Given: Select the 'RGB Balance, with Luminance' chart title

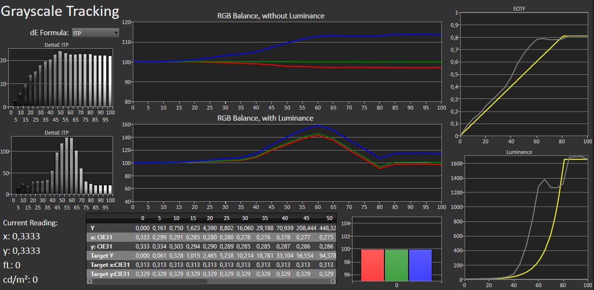Looking at the screenshot, I should (265, 118).
